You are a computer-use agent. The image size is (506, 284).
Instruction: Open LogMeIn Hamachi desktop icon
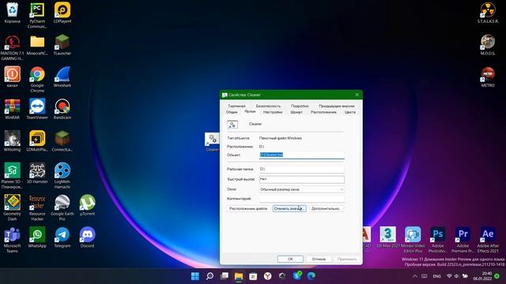[62, 175]
